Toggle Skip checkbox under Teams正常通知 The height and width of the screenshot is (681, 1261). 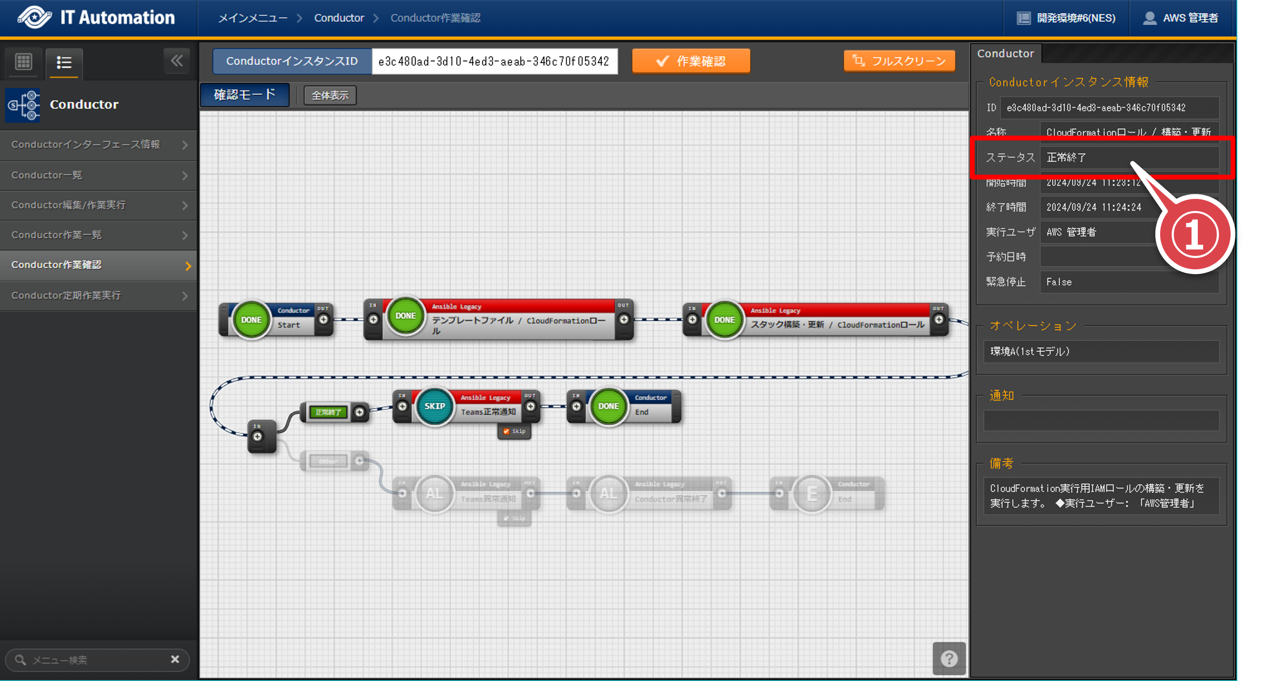506,431
